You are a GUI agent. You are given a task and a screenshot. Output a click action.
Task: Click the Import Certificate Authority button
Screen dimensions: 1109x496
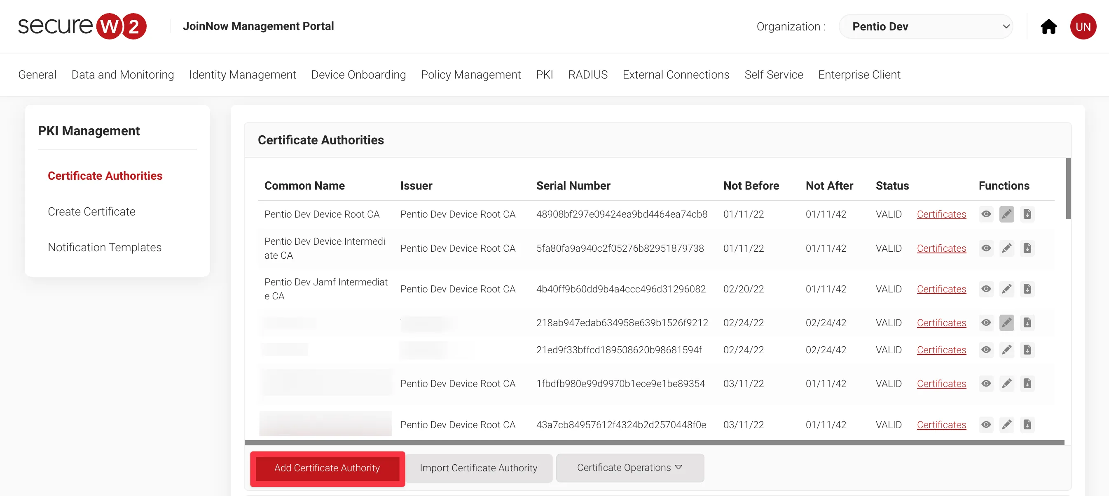coord(478,468)
